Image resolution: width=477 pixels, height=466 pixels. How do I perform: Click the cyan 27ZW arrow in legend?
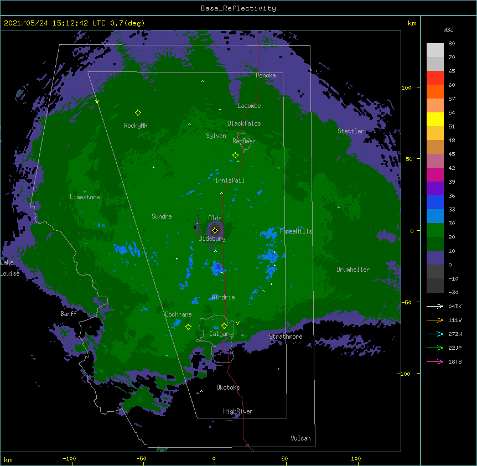point(435,334)
